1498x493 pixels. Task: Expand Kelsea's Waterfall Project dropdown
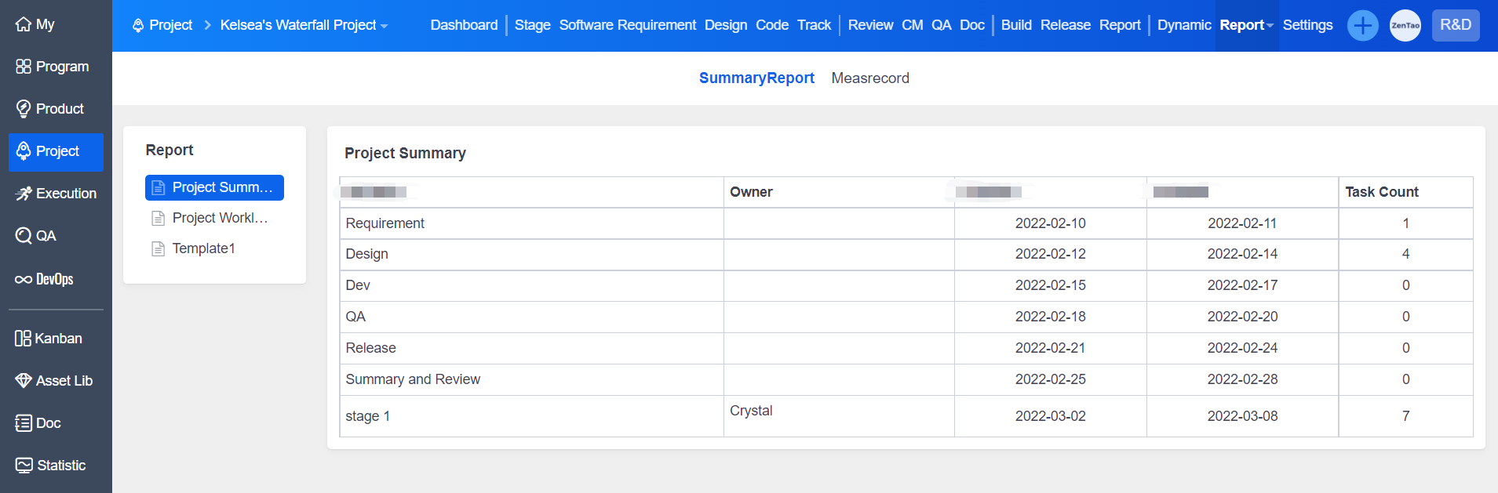point(304,25)
